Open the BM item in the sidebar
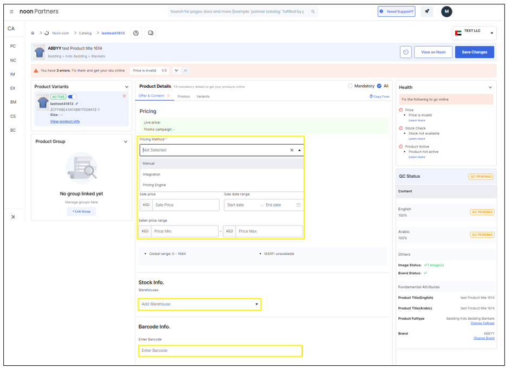This screenshot has height=368, width=512. [x=13, y=102]
